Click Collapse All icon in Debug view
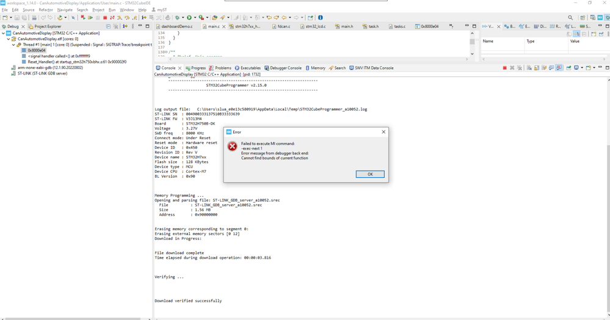Image resolution: width=610 pixels, height=320 pixels. pos(109,26)
